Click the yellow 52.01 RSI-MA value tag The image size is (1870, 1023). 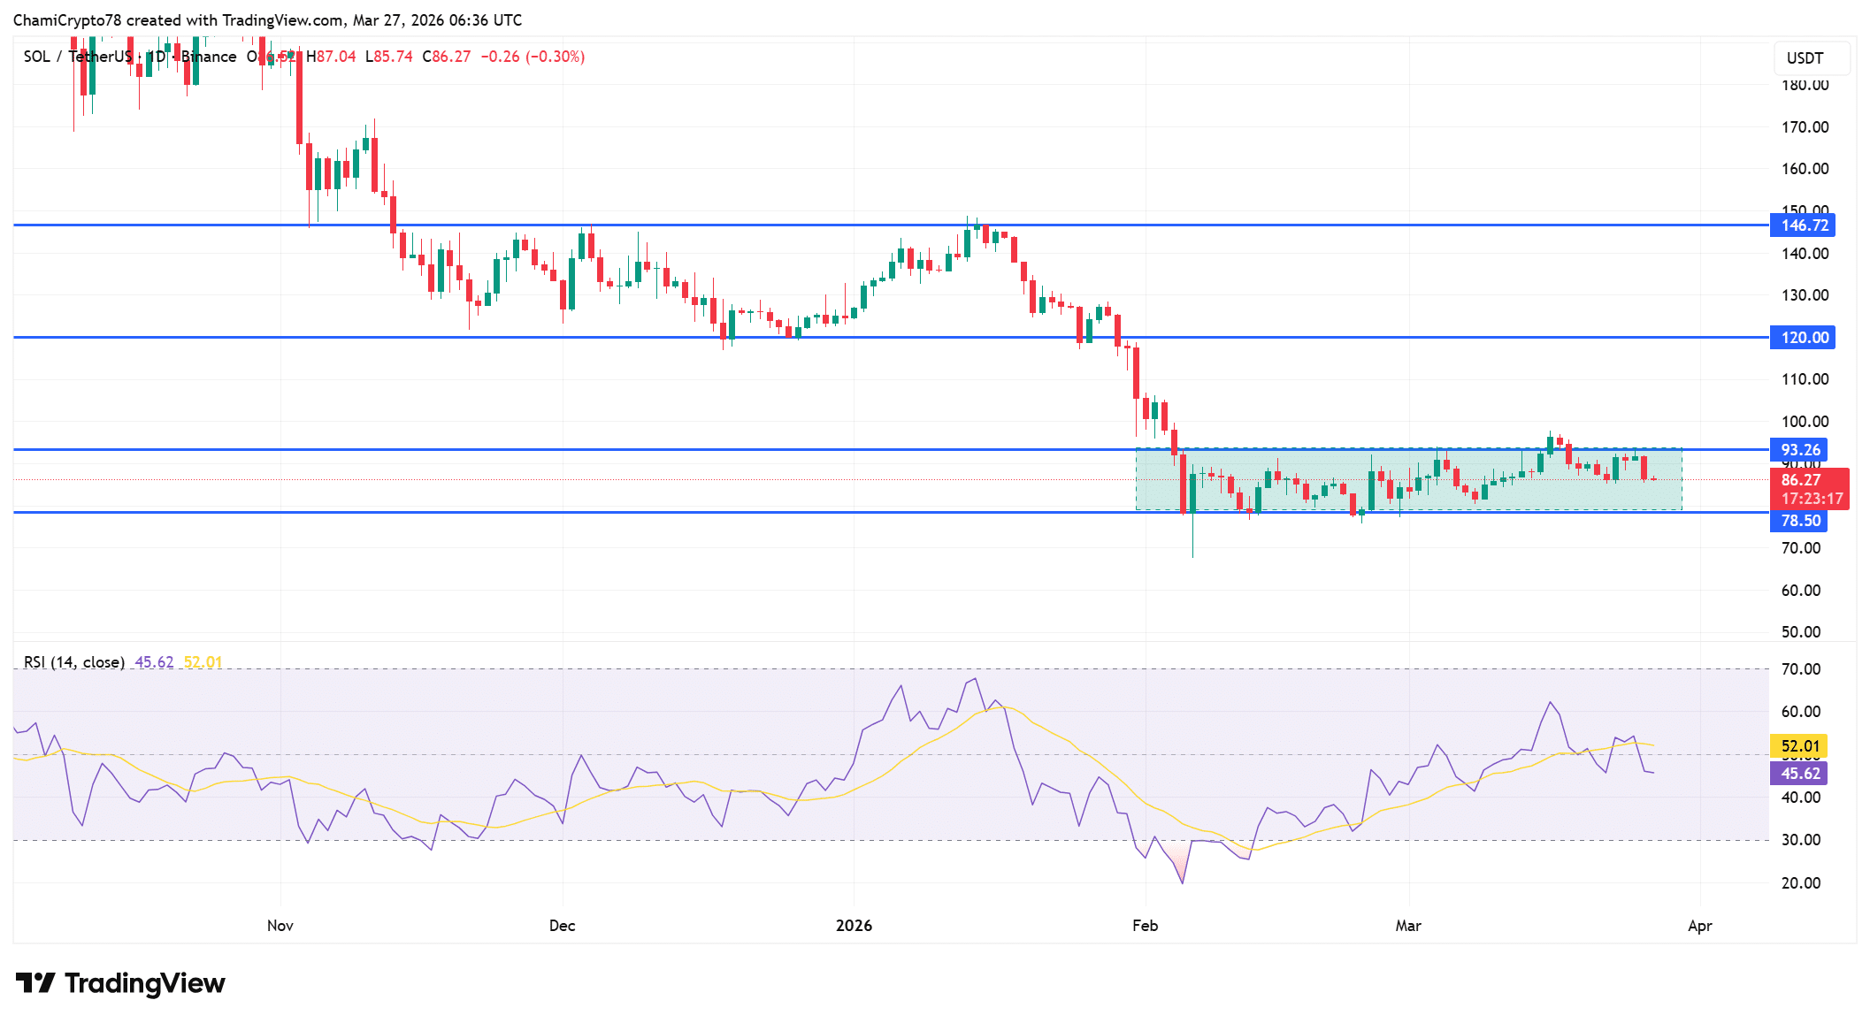1799,746
